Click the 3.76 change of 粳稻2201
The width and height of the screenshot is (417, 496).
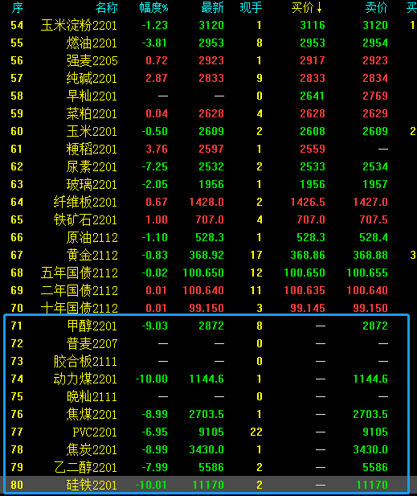click(x=157, y=149)
